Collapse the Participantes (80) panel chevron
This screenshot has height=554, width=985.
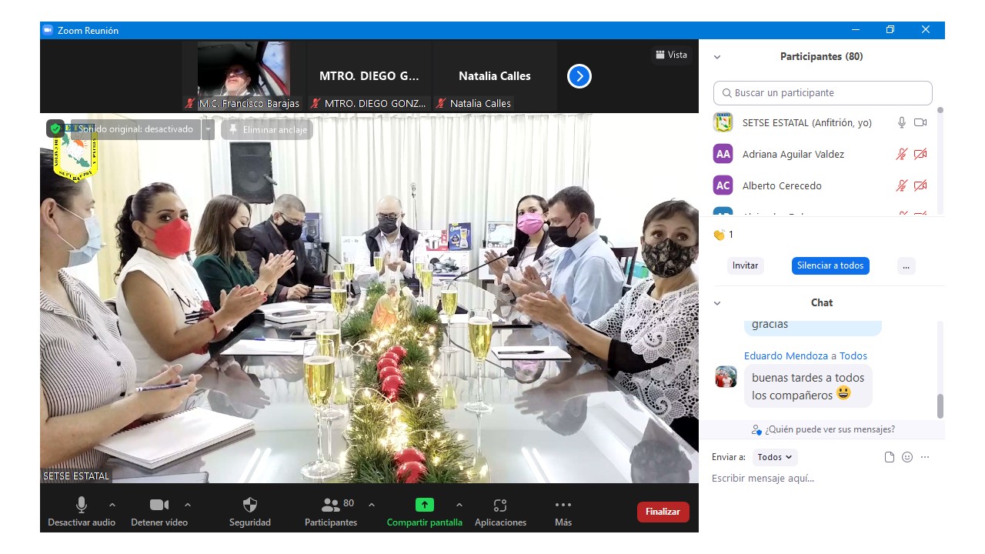coord(717,57)
